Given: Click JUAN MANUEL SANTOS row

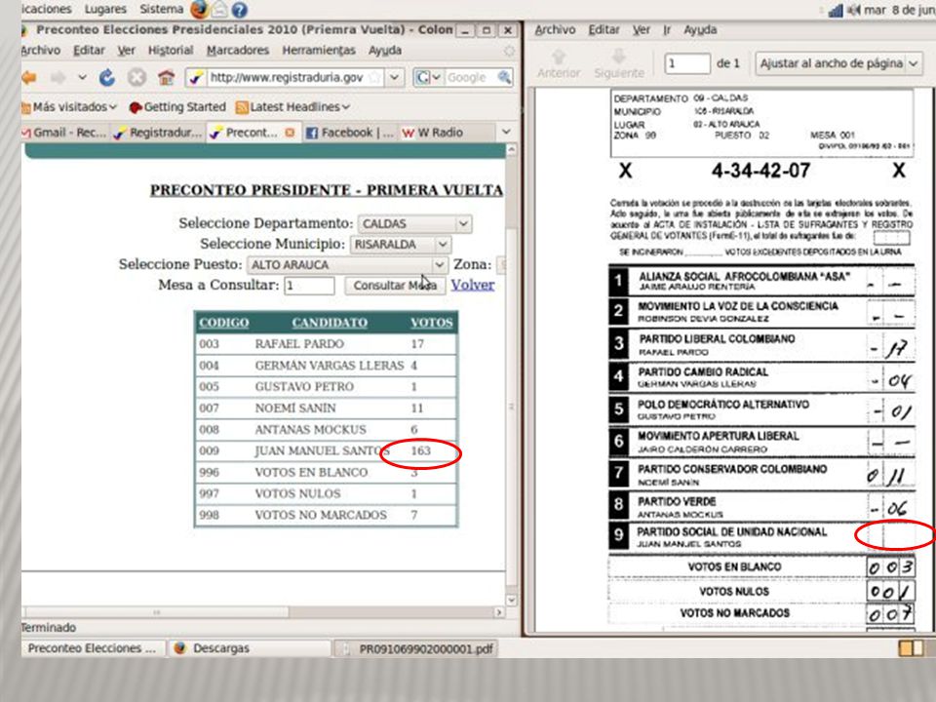Looking at the screenshot, I should pyautogui.click(x=326, y=450).
